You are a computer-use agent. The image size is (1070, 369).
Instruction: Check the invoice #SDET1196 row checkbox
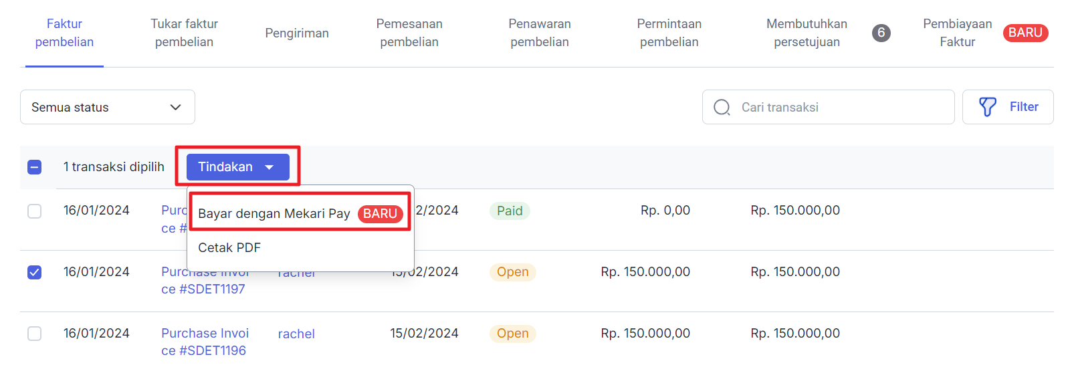(x=35, y=334)
